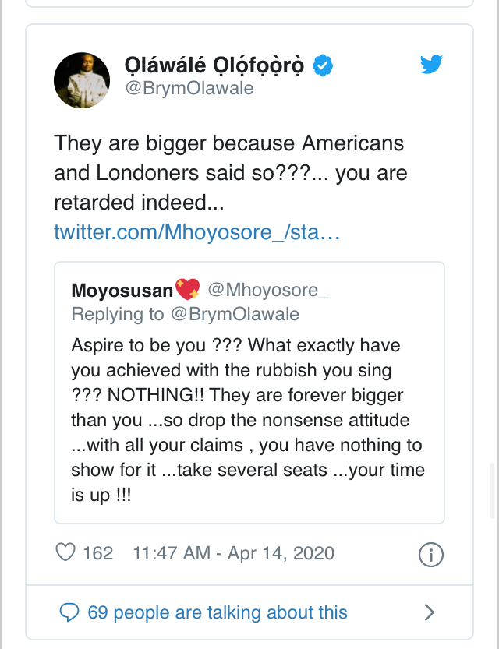Screen dimensions: 499x649
Task: Click the @Mhoyosore_ handle in quoted tweet
Action: click(267, 291)
